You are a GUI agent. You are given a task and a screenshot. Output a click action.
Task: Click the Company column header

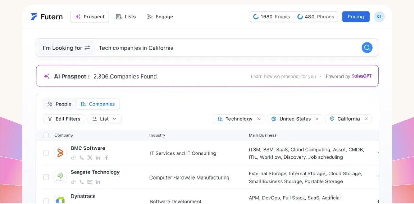(x=64, y=135)
